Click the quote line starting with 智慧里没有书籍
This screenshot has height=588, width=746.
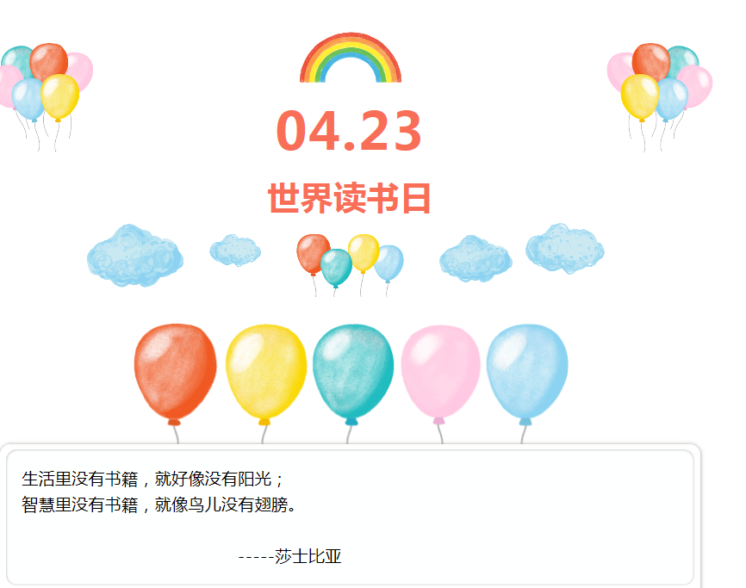(x=159, y=504)
